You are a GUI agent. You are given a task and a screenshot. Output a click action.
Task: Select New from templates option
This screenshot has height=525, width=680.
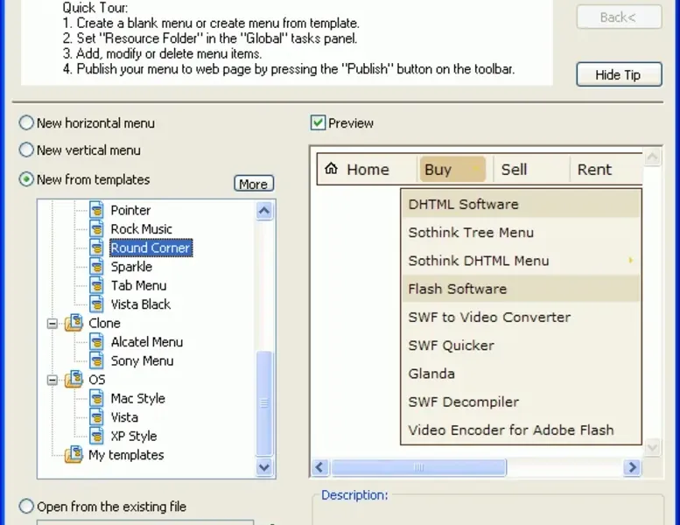(x=26, y=179)
